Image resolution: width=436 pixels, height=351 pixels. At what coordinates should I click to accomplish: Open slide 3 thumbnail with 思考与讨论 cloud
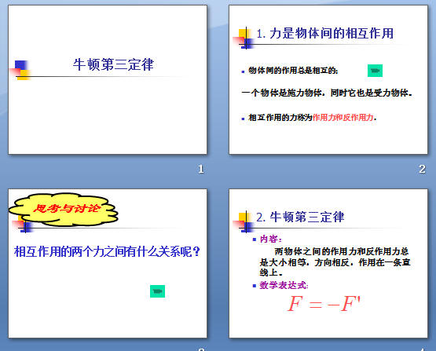pos(108,264)
